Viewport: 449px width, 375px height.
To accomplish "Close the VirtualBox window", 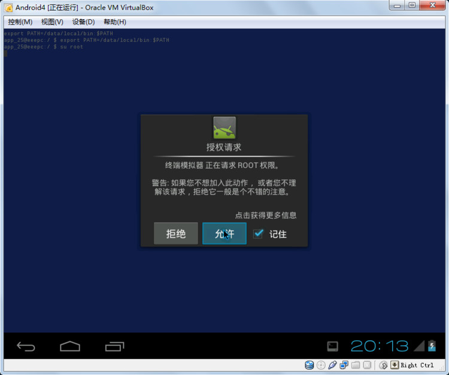I will pos(432,5).
